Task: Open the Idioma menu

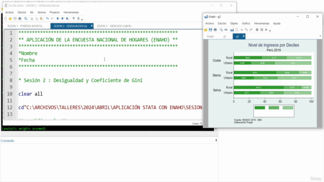Action: coord(42,12)
